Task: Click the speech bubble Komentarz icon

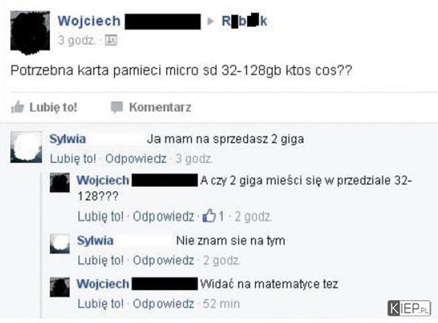Action: tap(117, 108)
